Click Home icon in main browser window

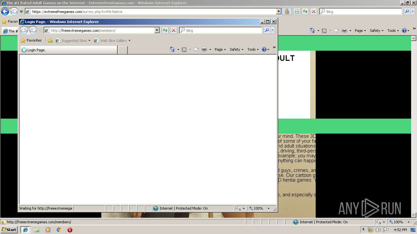point(312,31)
